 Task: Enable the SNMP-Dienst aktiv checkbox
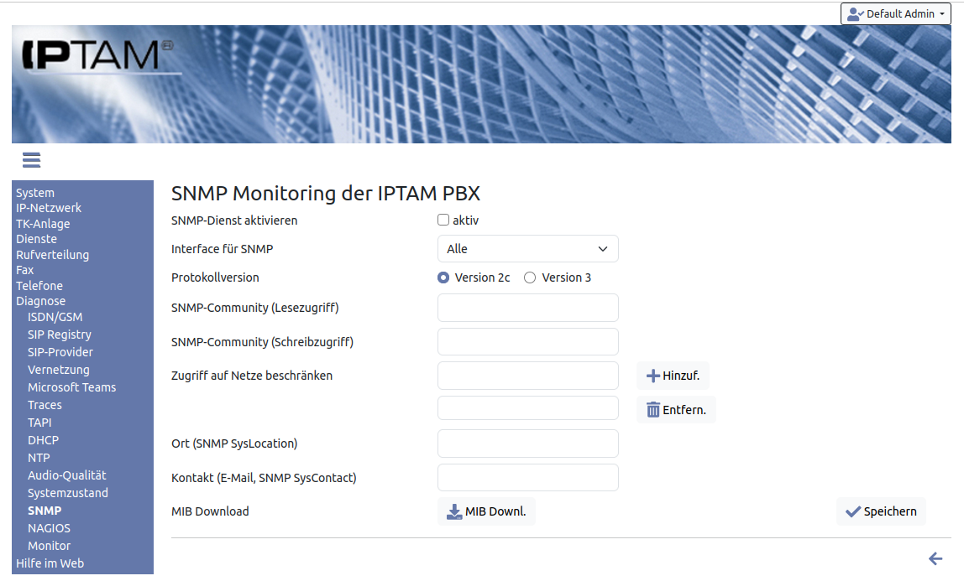(443, 220)
